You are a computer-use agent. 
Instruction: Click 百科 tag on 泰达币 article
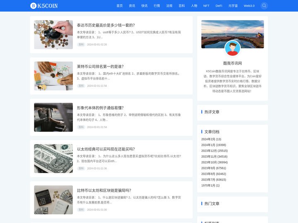click(x=81, y=45)
